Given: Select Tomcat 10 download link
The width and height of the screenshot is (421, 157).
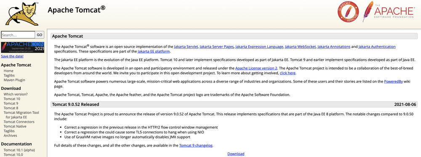Looking at the screenshot, I should click(12, 99).
